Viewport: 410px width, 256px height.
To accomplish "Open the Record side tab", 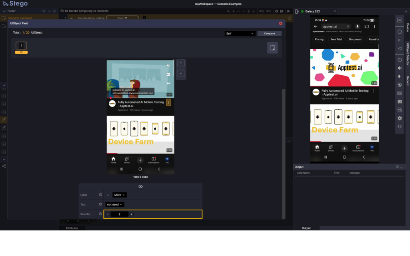I will pos(408,80).
